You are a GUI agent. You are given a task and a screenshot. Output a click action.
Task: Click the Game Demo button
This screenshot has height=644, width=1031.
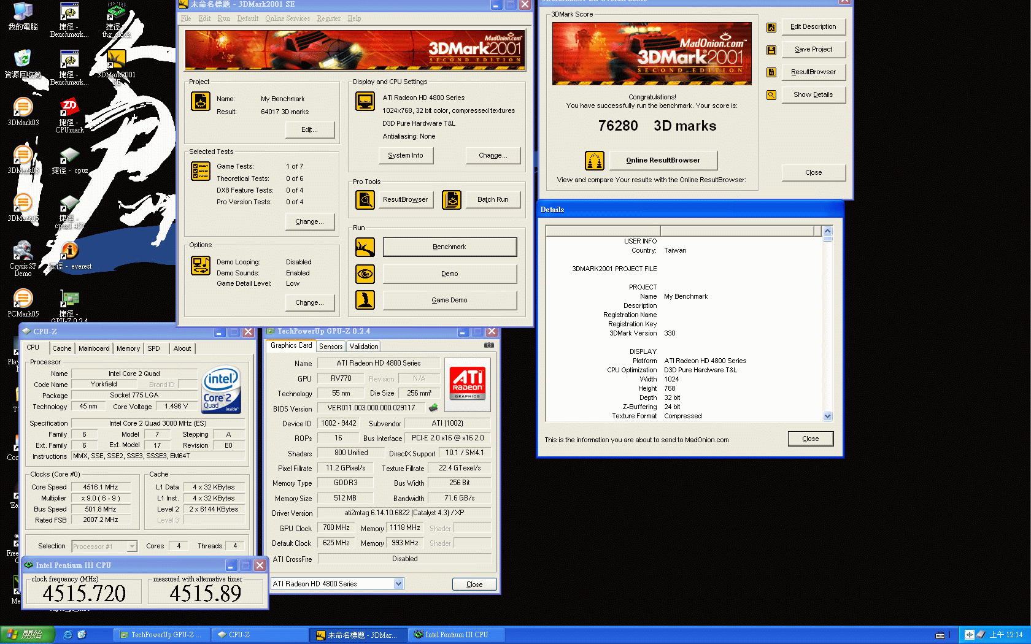click(450, 300)
